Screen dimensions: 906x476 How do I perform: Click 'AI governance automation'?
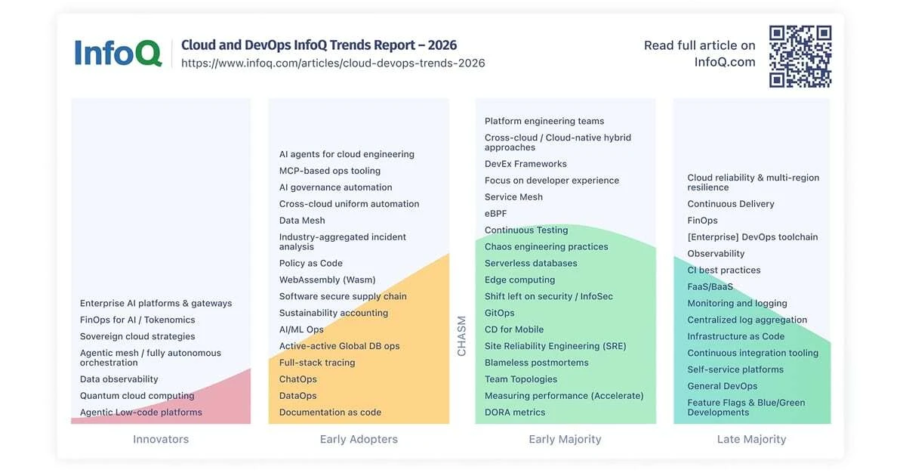coord(336,187)
